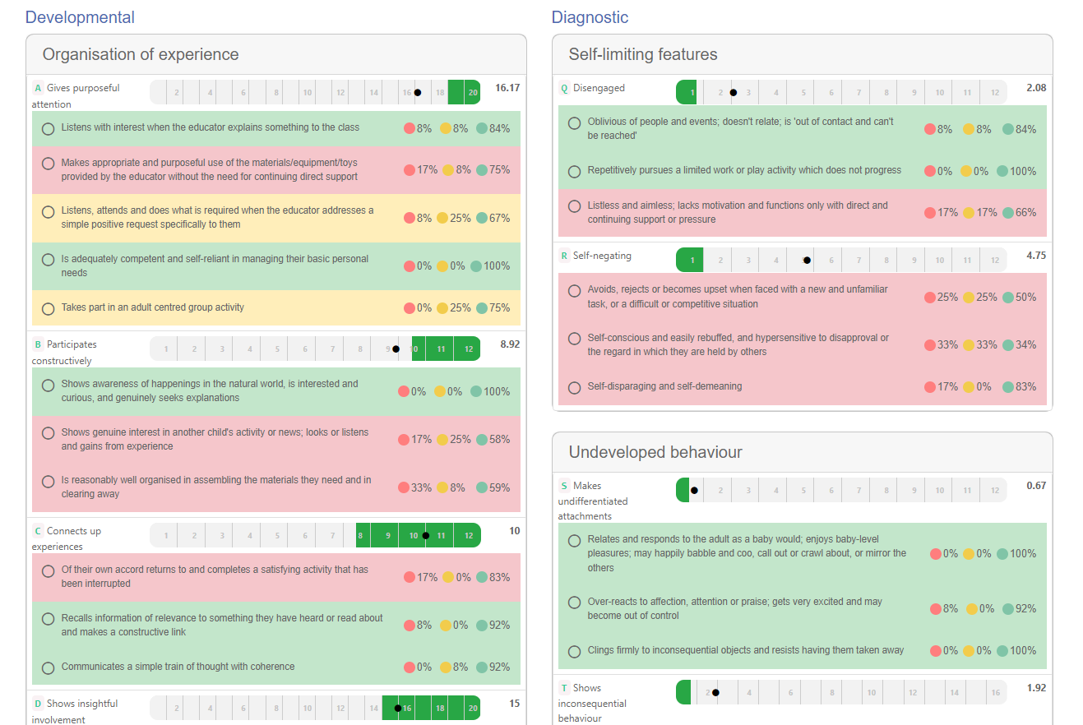Collapse the 'Organisation of experience' panel heading
1083x725 pixels.
pos(141,55)
